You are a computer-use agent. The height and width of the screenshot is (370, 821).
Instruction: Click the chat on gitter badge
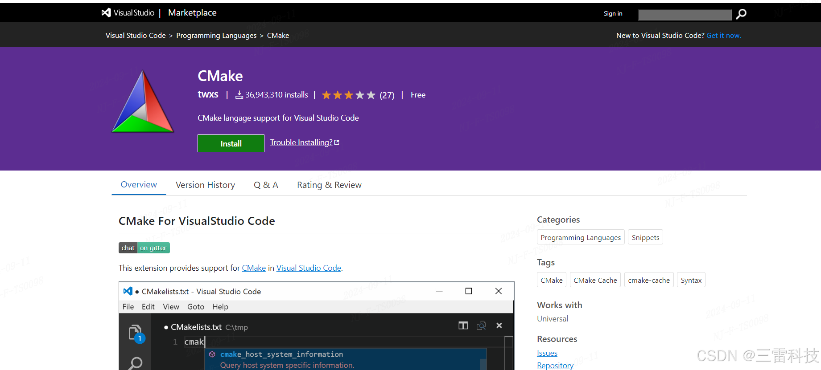pos(144,248)
